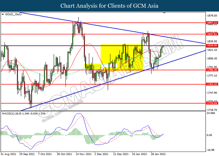219x156 pixels.
Task: Select the 1847.61 red price label
Action: coord(212,34)
